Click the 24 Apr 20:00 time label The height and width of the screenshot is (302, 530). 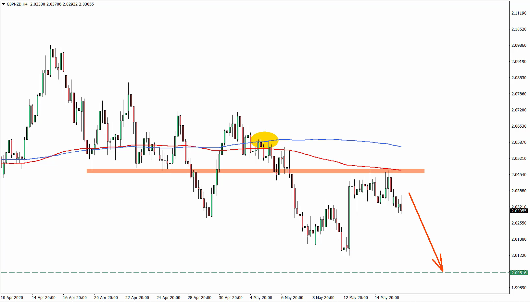pyautogui.click(x=168, y=297)
